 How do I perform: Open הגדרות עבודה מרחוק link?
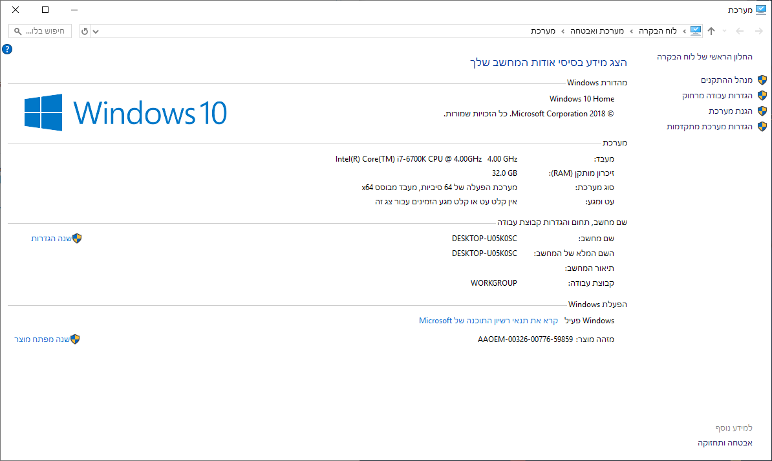(717, 96)
